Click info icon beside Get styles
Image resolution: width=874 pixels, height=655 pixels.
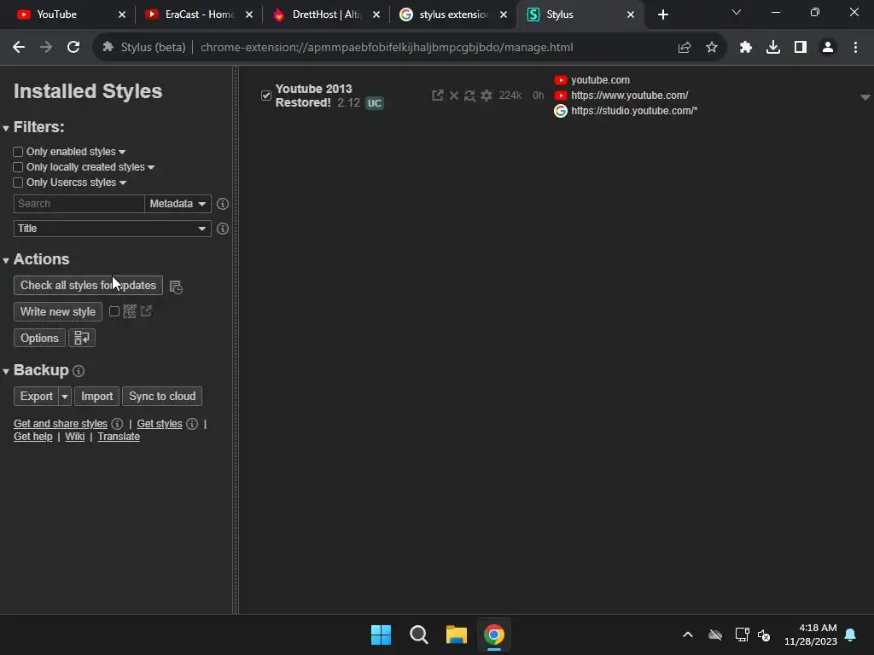point(192,424)
